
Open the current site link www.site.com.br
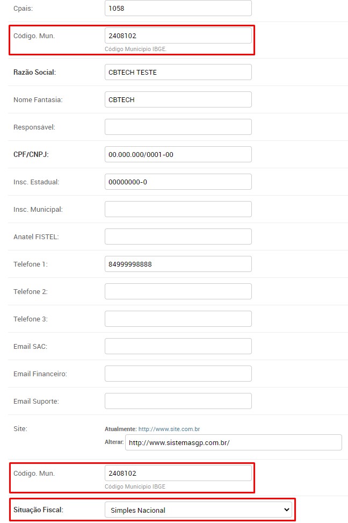click(169, 429)
